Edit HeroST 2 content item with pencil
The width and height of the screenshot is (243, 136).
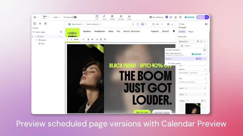pos(201,41)
